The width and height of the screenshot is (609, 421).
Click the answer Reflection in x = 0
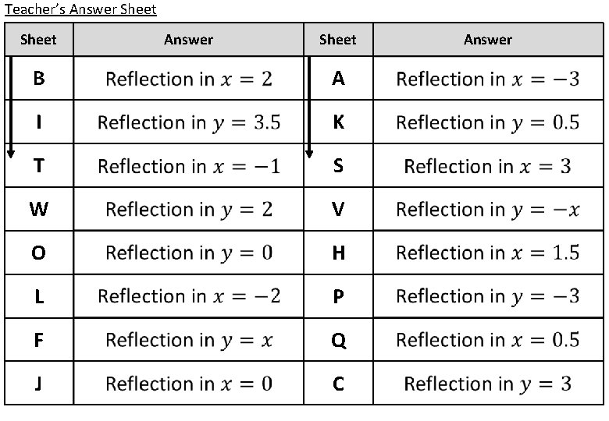pyautogui.click(x=188, y=384)
